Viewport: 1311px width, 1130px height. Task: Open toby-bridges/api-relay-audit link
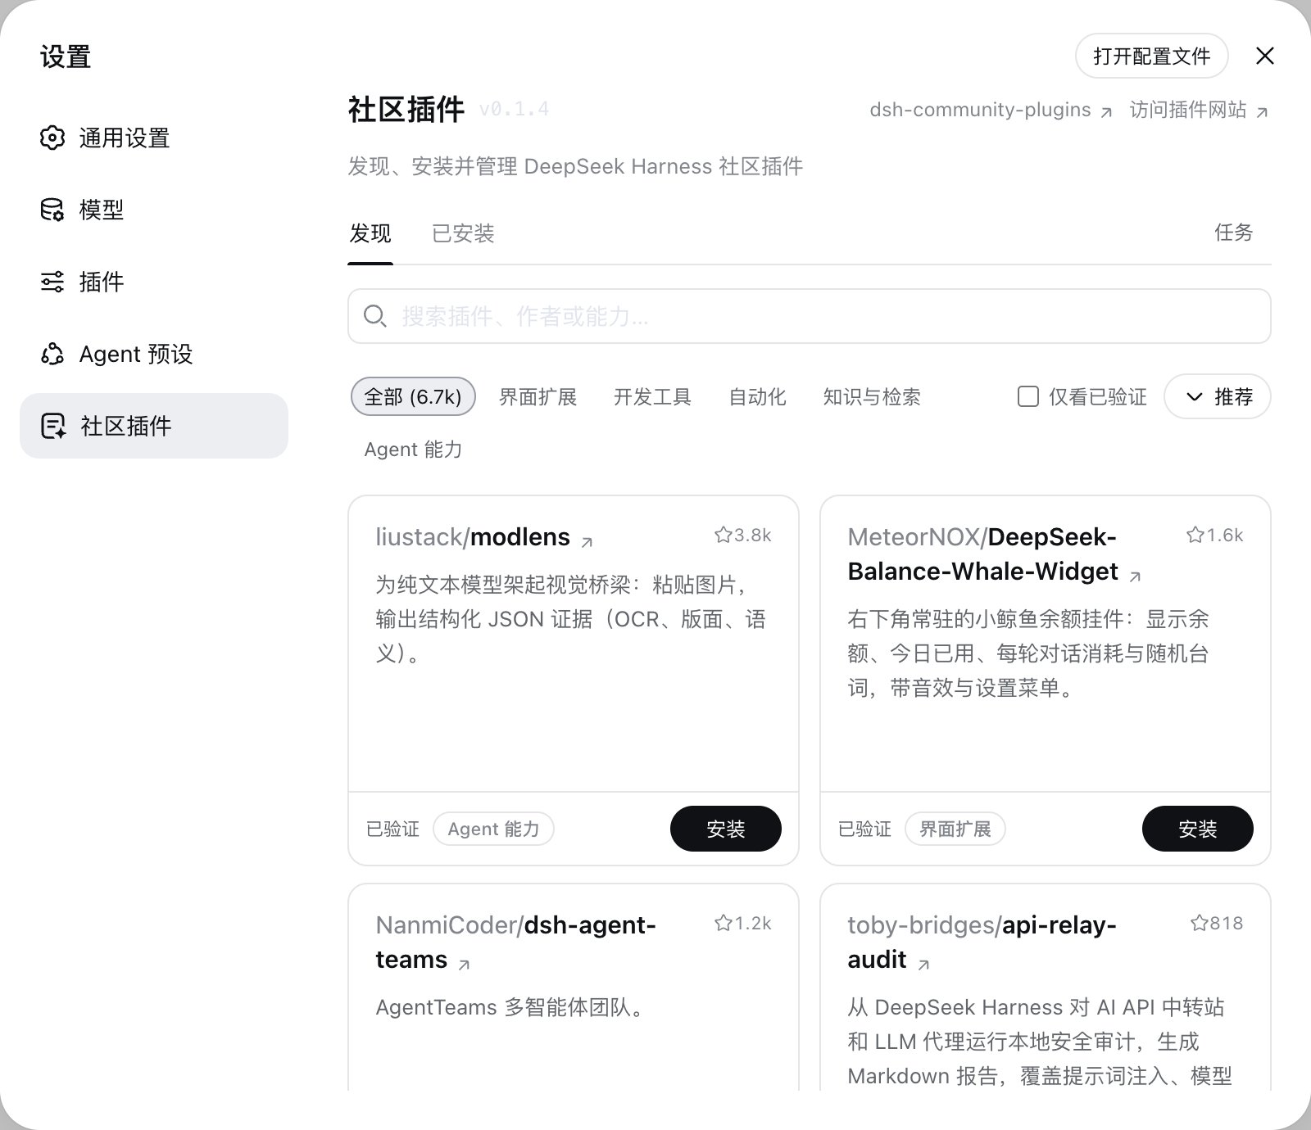click(x=982, y=942)
